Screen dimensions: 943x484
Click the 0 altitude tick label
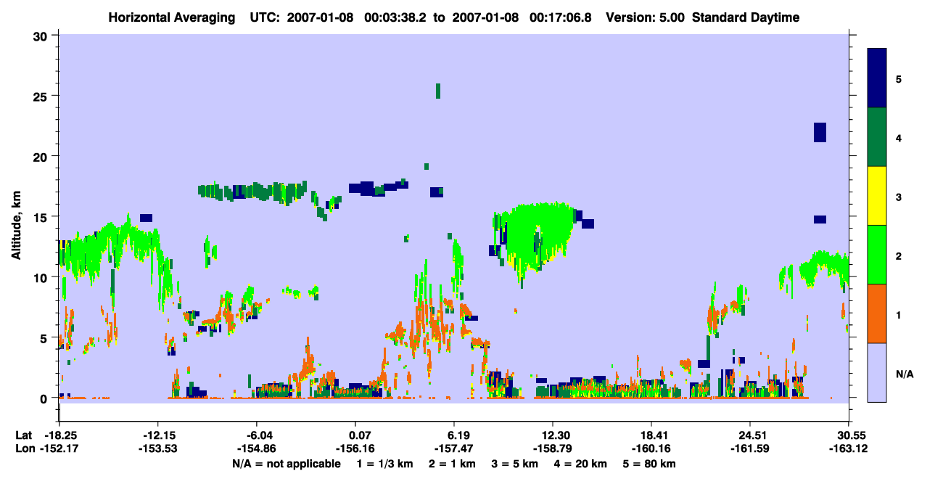coord(46,398)
